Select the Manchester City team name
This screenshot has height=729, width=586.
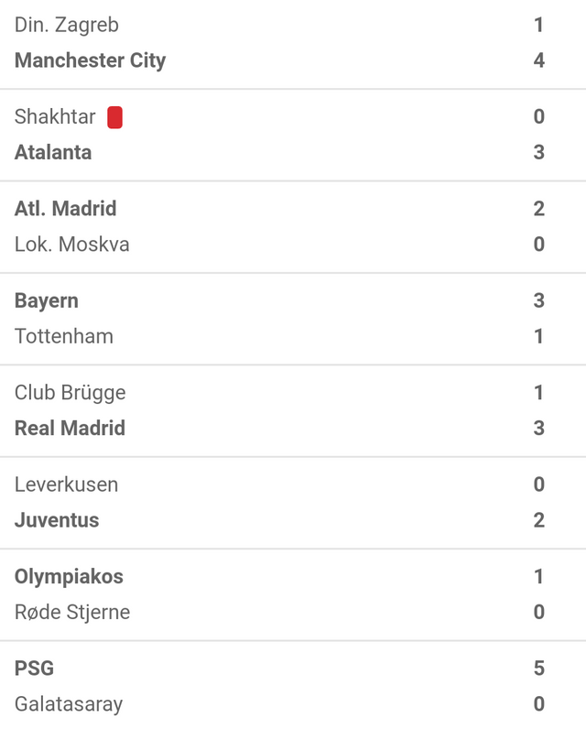click(90, 61)
